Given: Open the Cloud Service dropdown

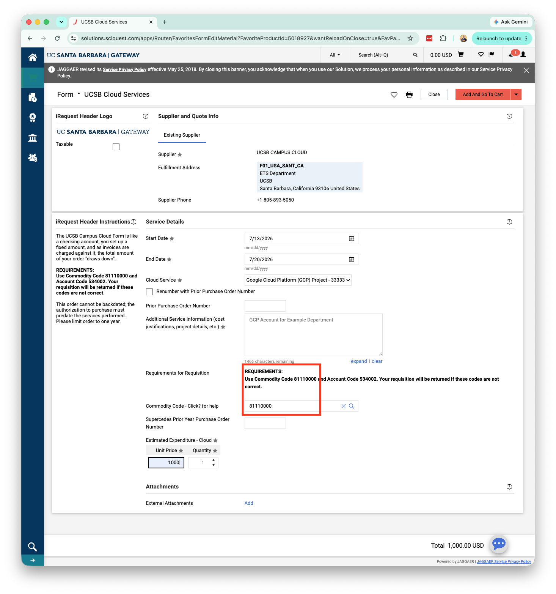Looking at the screenshot, I should [x=298, y=280].
